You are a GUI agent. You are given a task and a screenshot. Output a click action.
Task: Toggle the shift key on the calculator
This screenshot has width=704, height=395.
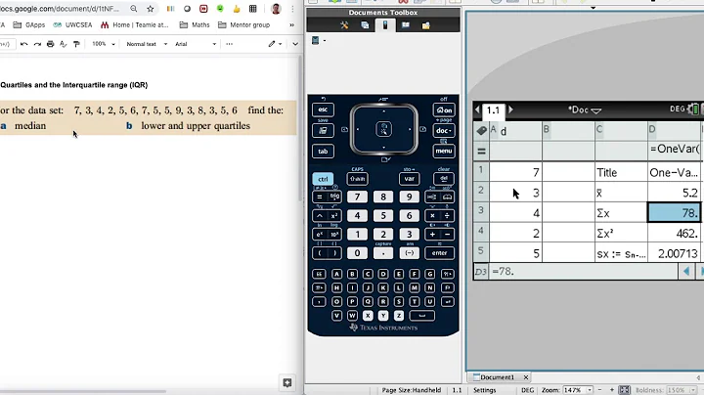point(358,179)
